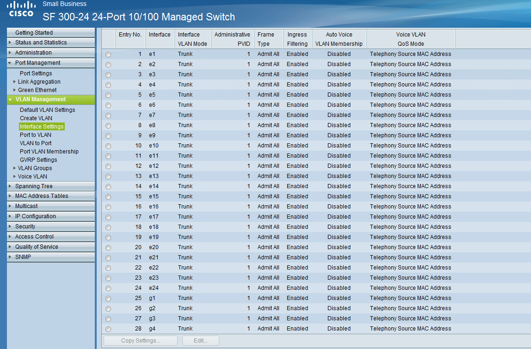Click Voice VLAN QoS Mode header

pos(411,39)
